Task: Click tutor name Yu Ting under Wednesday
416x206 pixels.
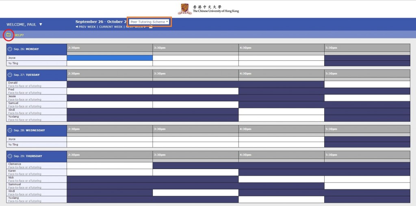Action: (13, 145)
